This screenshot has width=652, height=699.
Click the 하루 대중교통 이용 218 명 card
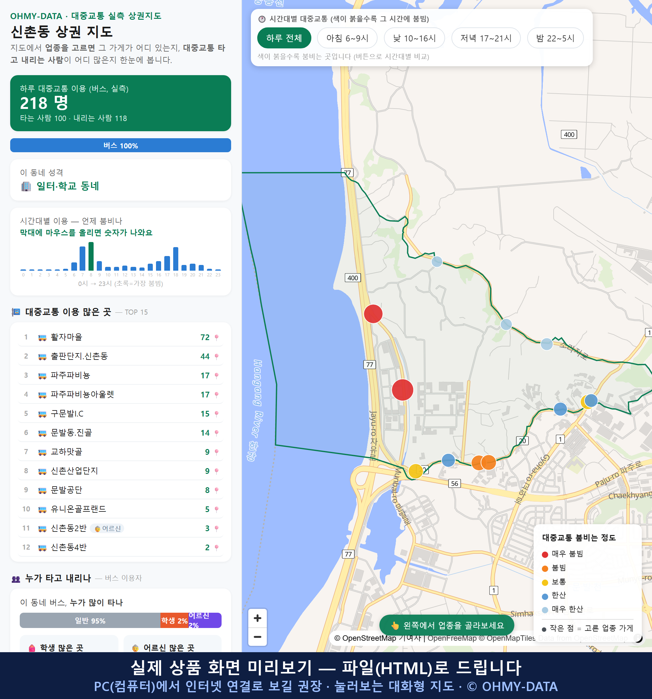coord(121,103)
